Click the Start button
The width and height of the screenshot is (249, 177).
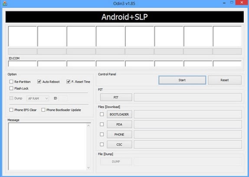tap(182, 80)
